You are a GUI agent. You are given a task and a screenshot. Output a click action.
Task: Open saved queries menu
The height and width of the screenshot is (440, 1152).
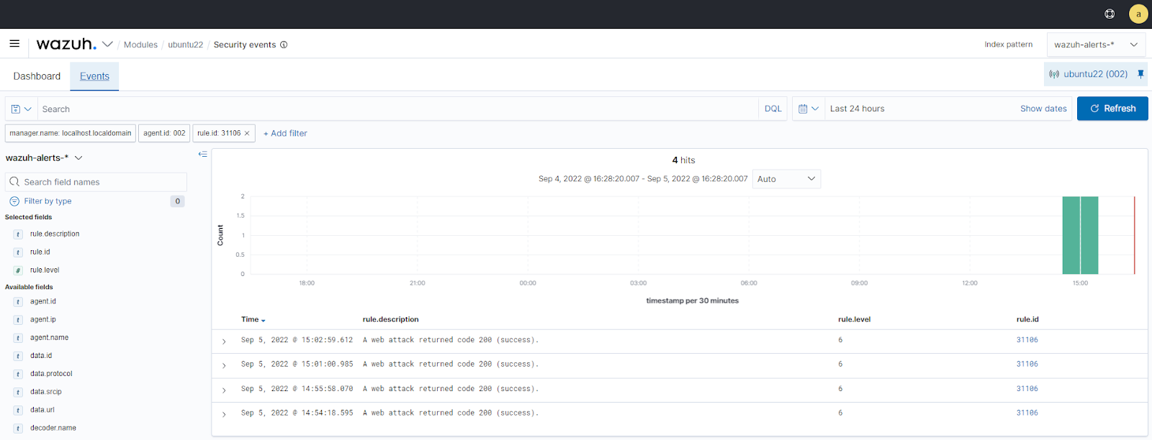22,109
